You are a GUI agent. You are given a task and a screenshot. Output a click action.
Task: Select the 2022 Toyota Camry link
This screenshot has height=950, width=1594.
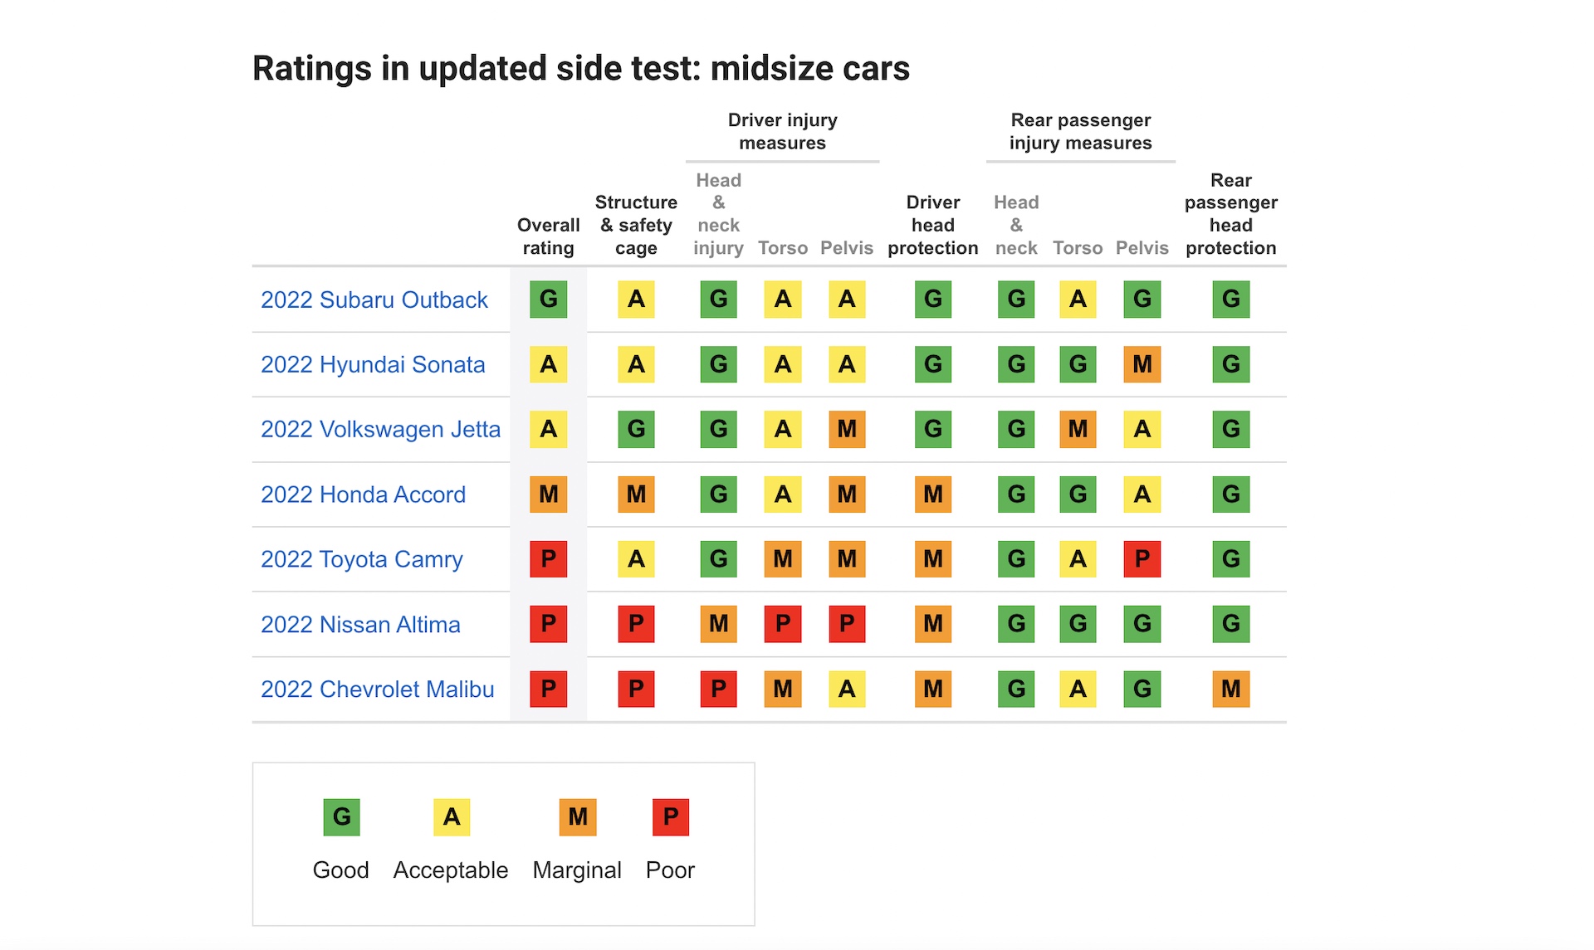click(361, 559)
